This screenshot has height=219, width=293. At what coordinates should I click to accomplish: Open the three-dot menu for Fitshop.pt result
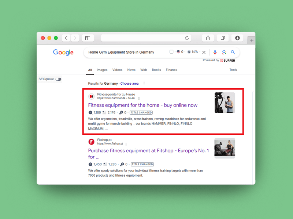[x=126, y=144]
